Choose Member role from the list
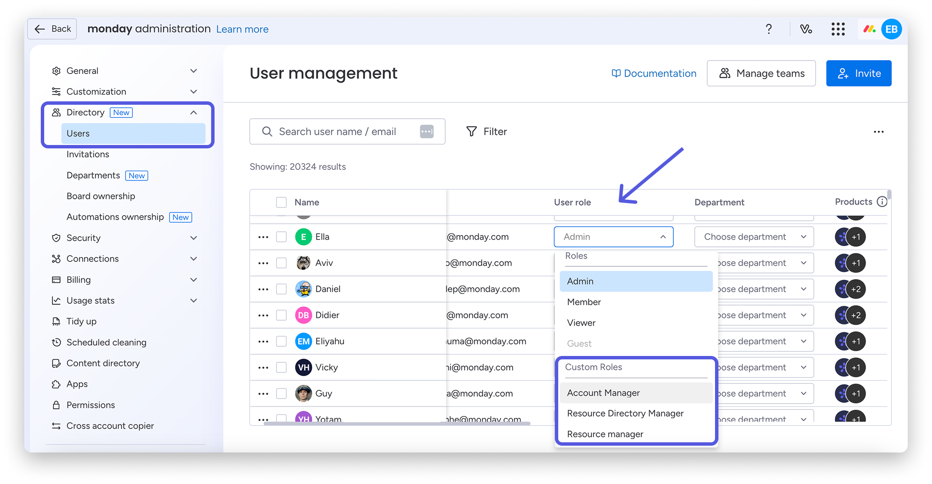Image resolution: width=932 pixels, height=484 pixels. (x=636, y=302)
